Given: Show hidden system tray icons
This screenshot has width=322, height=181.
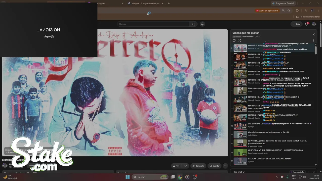Looking at the screenshot, I should pos(277,177).
